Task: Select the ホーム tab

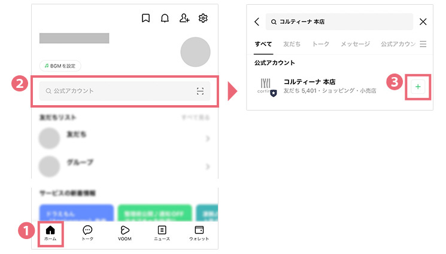Action: coord(50,234)
